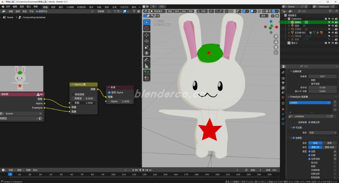
Task: Expand the 日光 row in outliner
Action: click(x=289, y=26)
